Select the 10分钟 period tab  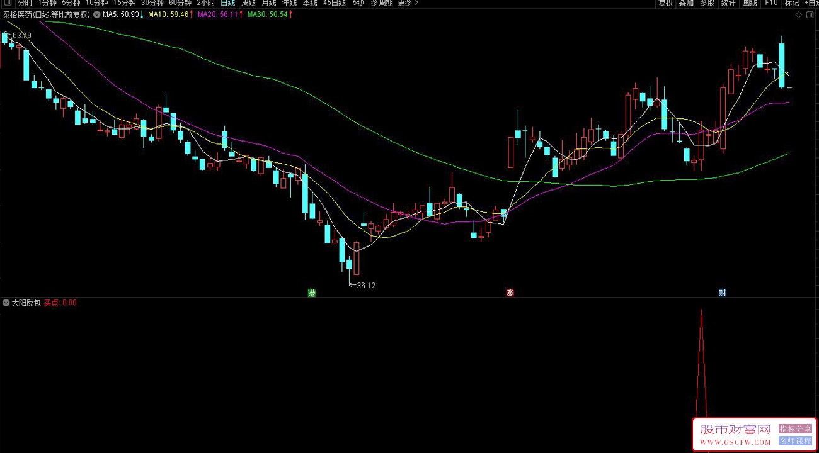[96, 3]
